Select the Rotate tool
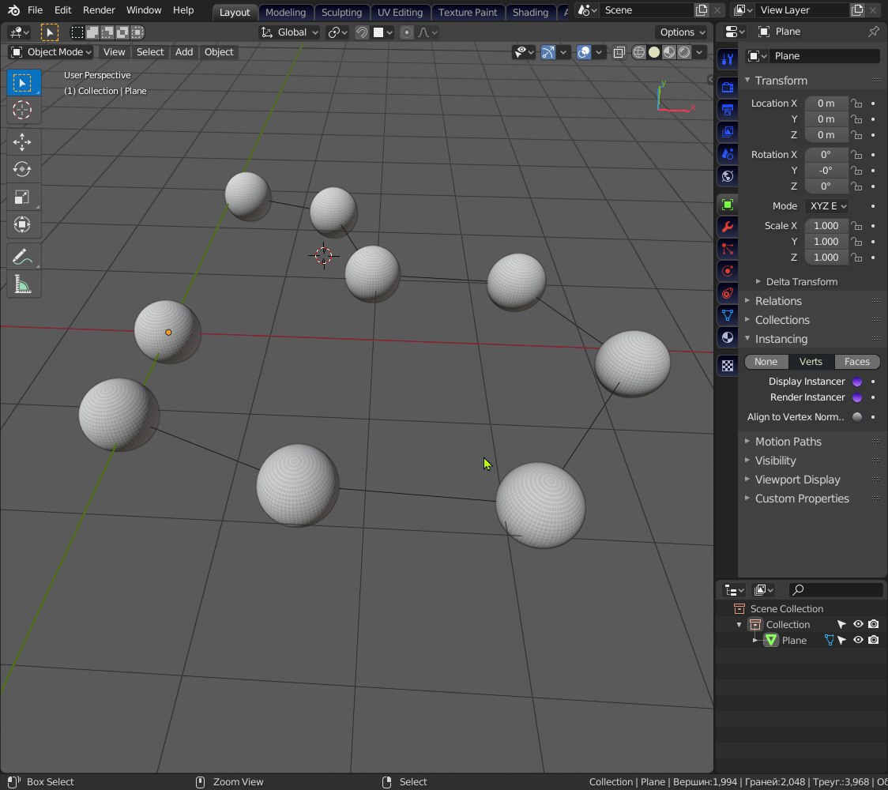Screen dimensions: 888x790 click(x=23, y=169)
